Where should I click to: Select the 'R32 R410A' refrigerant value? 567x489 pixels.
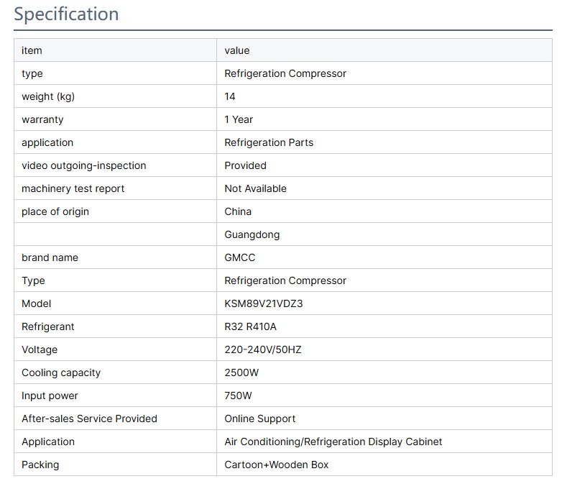coord(250,326)
